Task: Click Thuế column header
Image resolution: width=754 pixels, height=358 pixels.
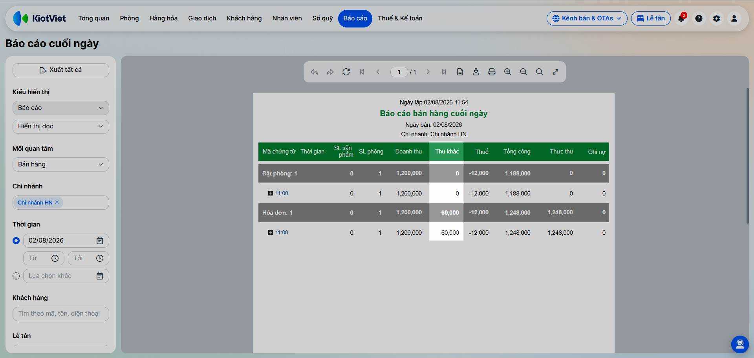Action: [x=482, y=152]
